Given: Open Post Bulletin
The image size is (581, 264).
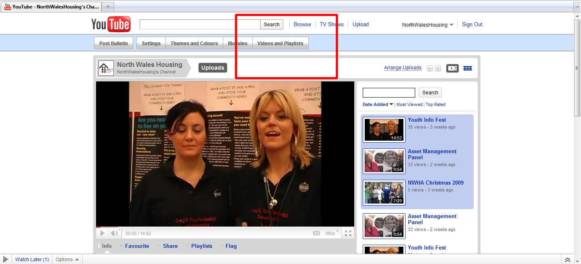Looking at the screenshot, I should click(113, 43).
